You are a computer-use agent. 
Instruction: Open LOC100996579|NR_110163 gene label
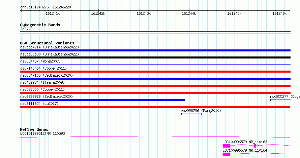245,142
